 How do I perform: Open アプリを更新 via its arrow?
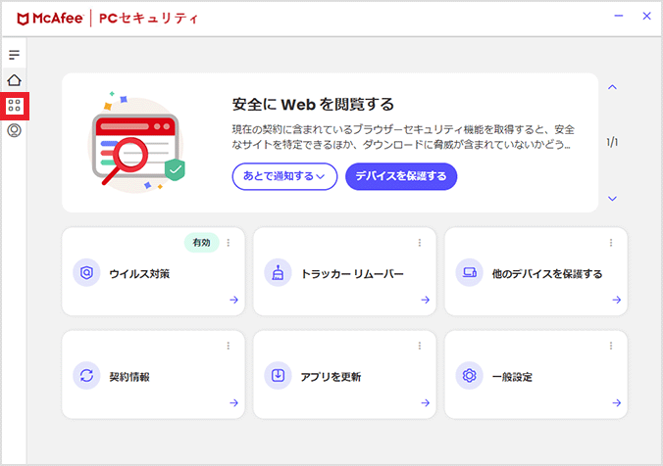(425, 402)
